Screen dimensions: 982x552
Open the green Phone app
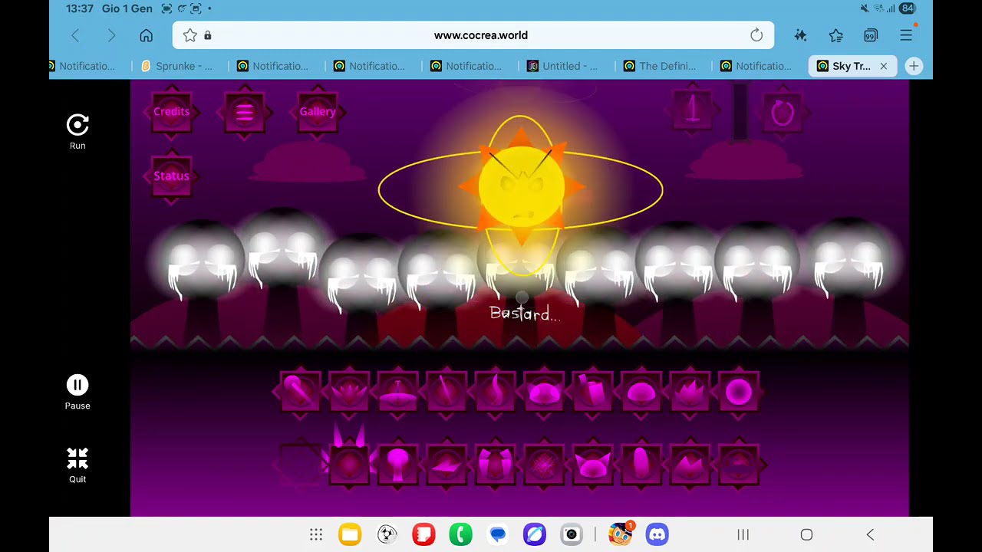[460, 534]
